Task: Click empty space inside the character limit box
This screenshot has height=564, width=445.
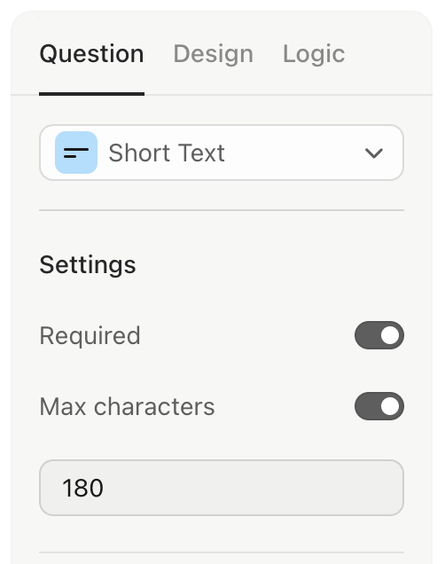Action: tap(252, 488)
